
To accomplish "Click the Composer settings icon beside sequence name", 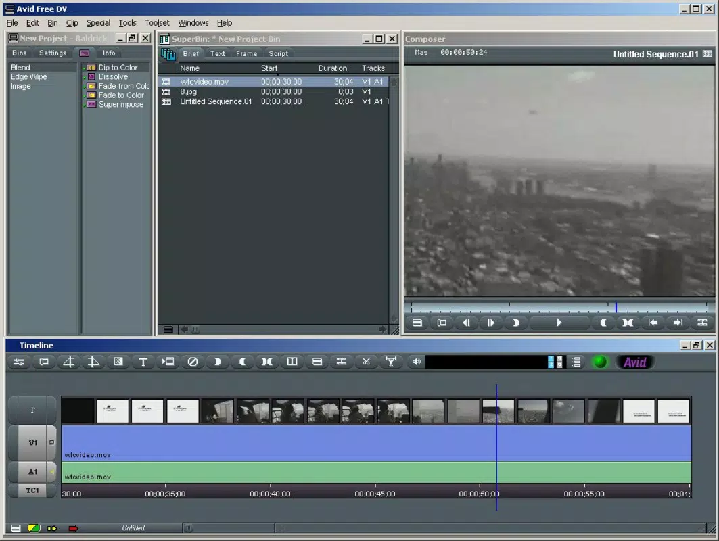I will tap(708, 54).
